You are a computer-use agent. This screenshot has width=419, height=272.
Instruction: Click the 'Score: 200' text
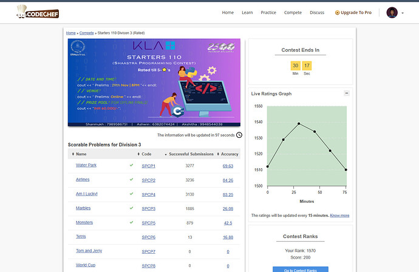click(x=301, y=257)
